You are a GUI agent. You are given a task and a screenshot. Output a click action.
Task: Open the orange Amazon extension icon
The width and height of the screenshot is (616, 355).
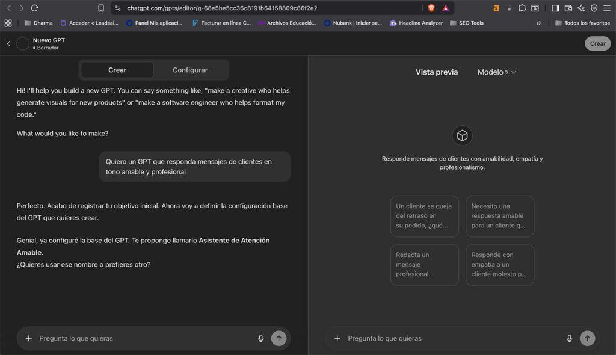pyautogui.click(x=496, y=8)
